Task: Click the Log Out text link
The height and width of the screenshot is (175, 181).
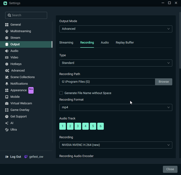Action: [16, 157]
